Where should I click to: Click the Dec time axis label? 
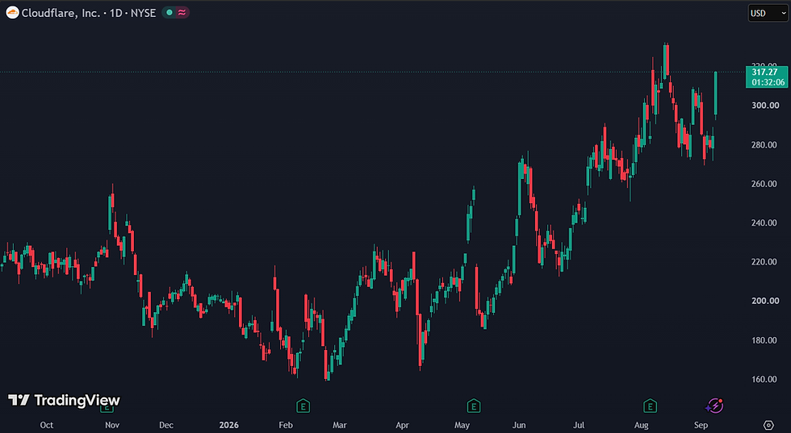pos(166,425)
